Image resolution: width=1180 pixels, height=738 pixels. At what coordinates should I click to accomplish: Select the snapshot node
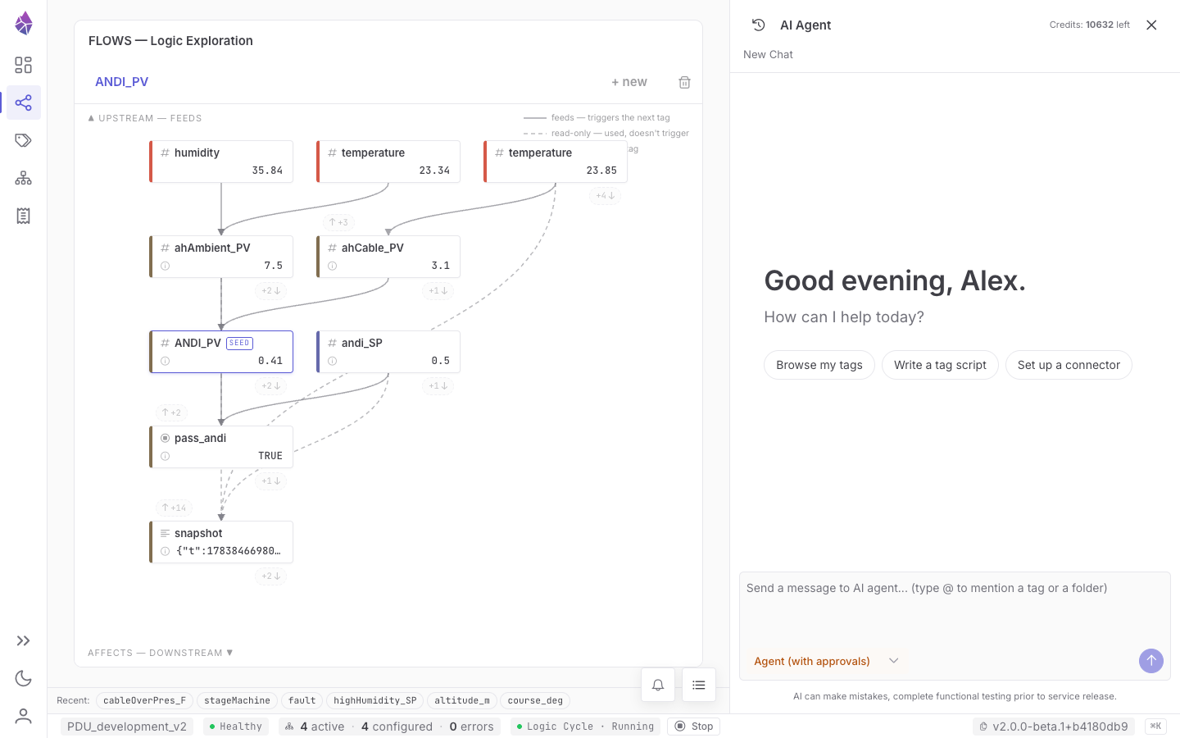221,542
